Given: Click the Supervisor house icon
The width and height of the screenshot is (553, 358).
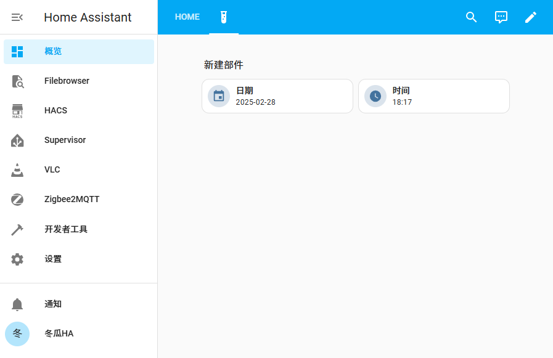Looking at the screenshot, I should (x=17, y=140).
